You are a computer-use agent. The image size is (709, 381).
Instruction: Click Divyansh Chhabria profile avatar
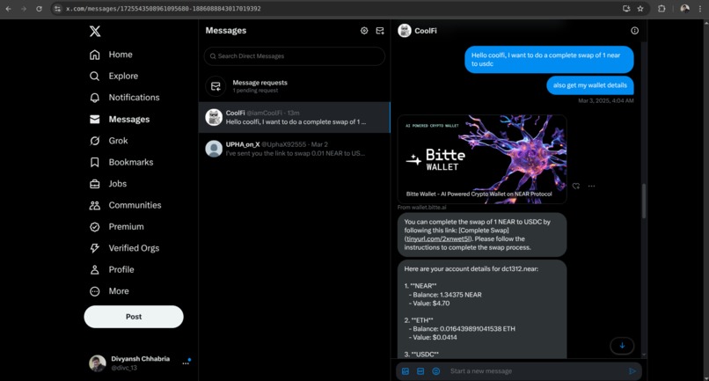point(98,363)
